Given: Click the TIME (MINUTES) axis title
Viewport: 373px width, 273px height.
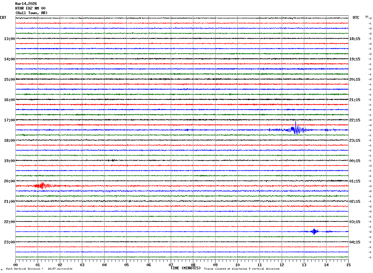Looking at the screenshot, I should (x=186, y=268).
